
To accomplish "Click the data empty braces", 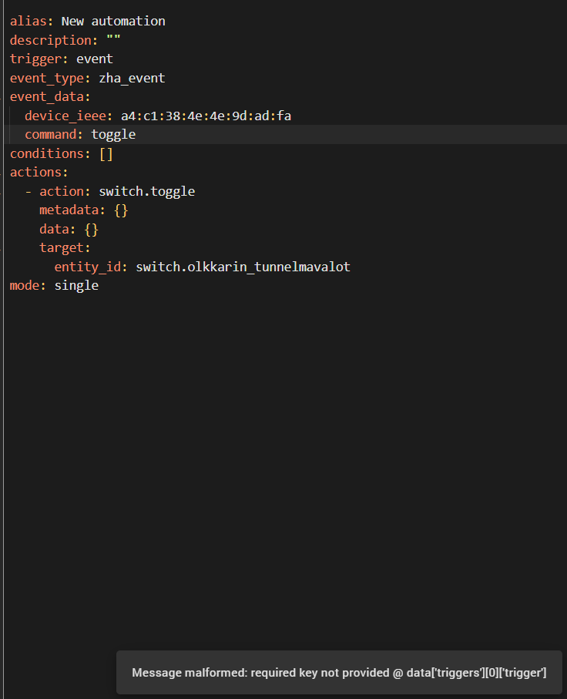I will 91,229.
